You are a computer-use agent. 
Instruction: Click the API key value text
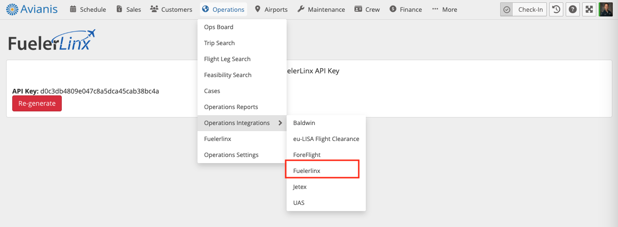99,91
